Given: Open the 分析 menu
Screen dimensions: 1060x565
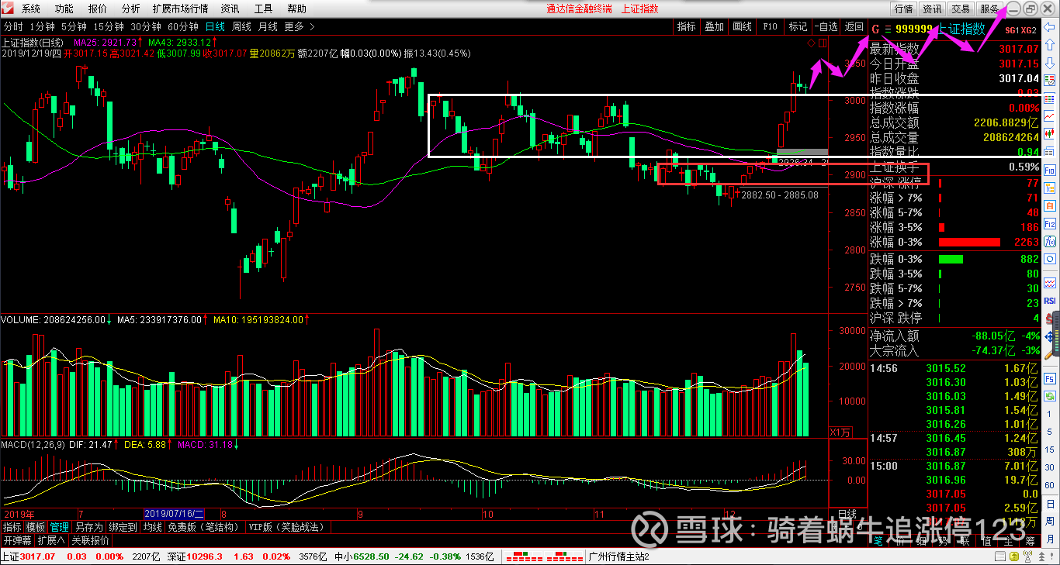Looking at the screenshot, I should tap(131, 9).
